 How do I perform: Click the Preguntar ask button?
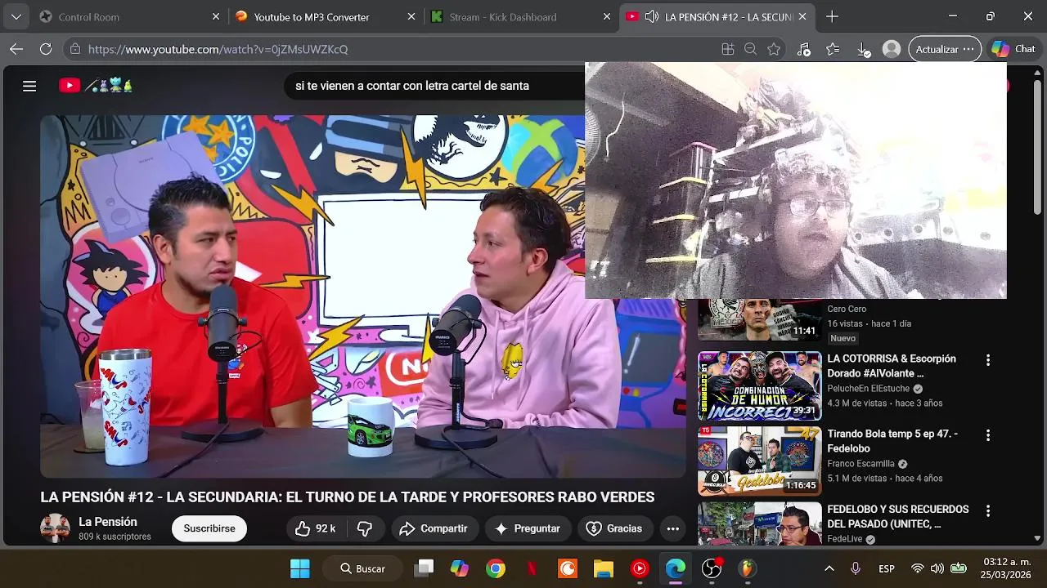coord(528,528)
